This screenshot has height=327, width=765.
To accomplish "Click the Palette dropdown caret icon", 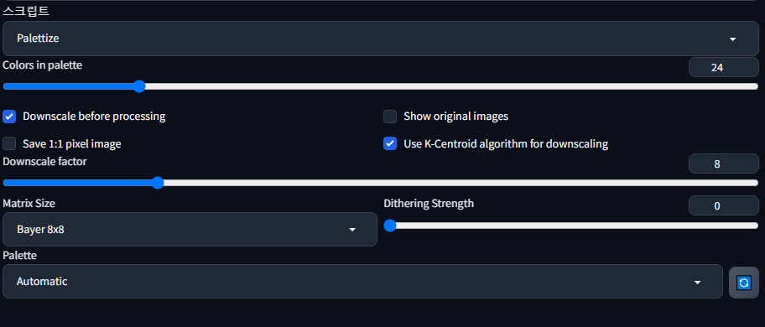I will click(x=697, y=283).
